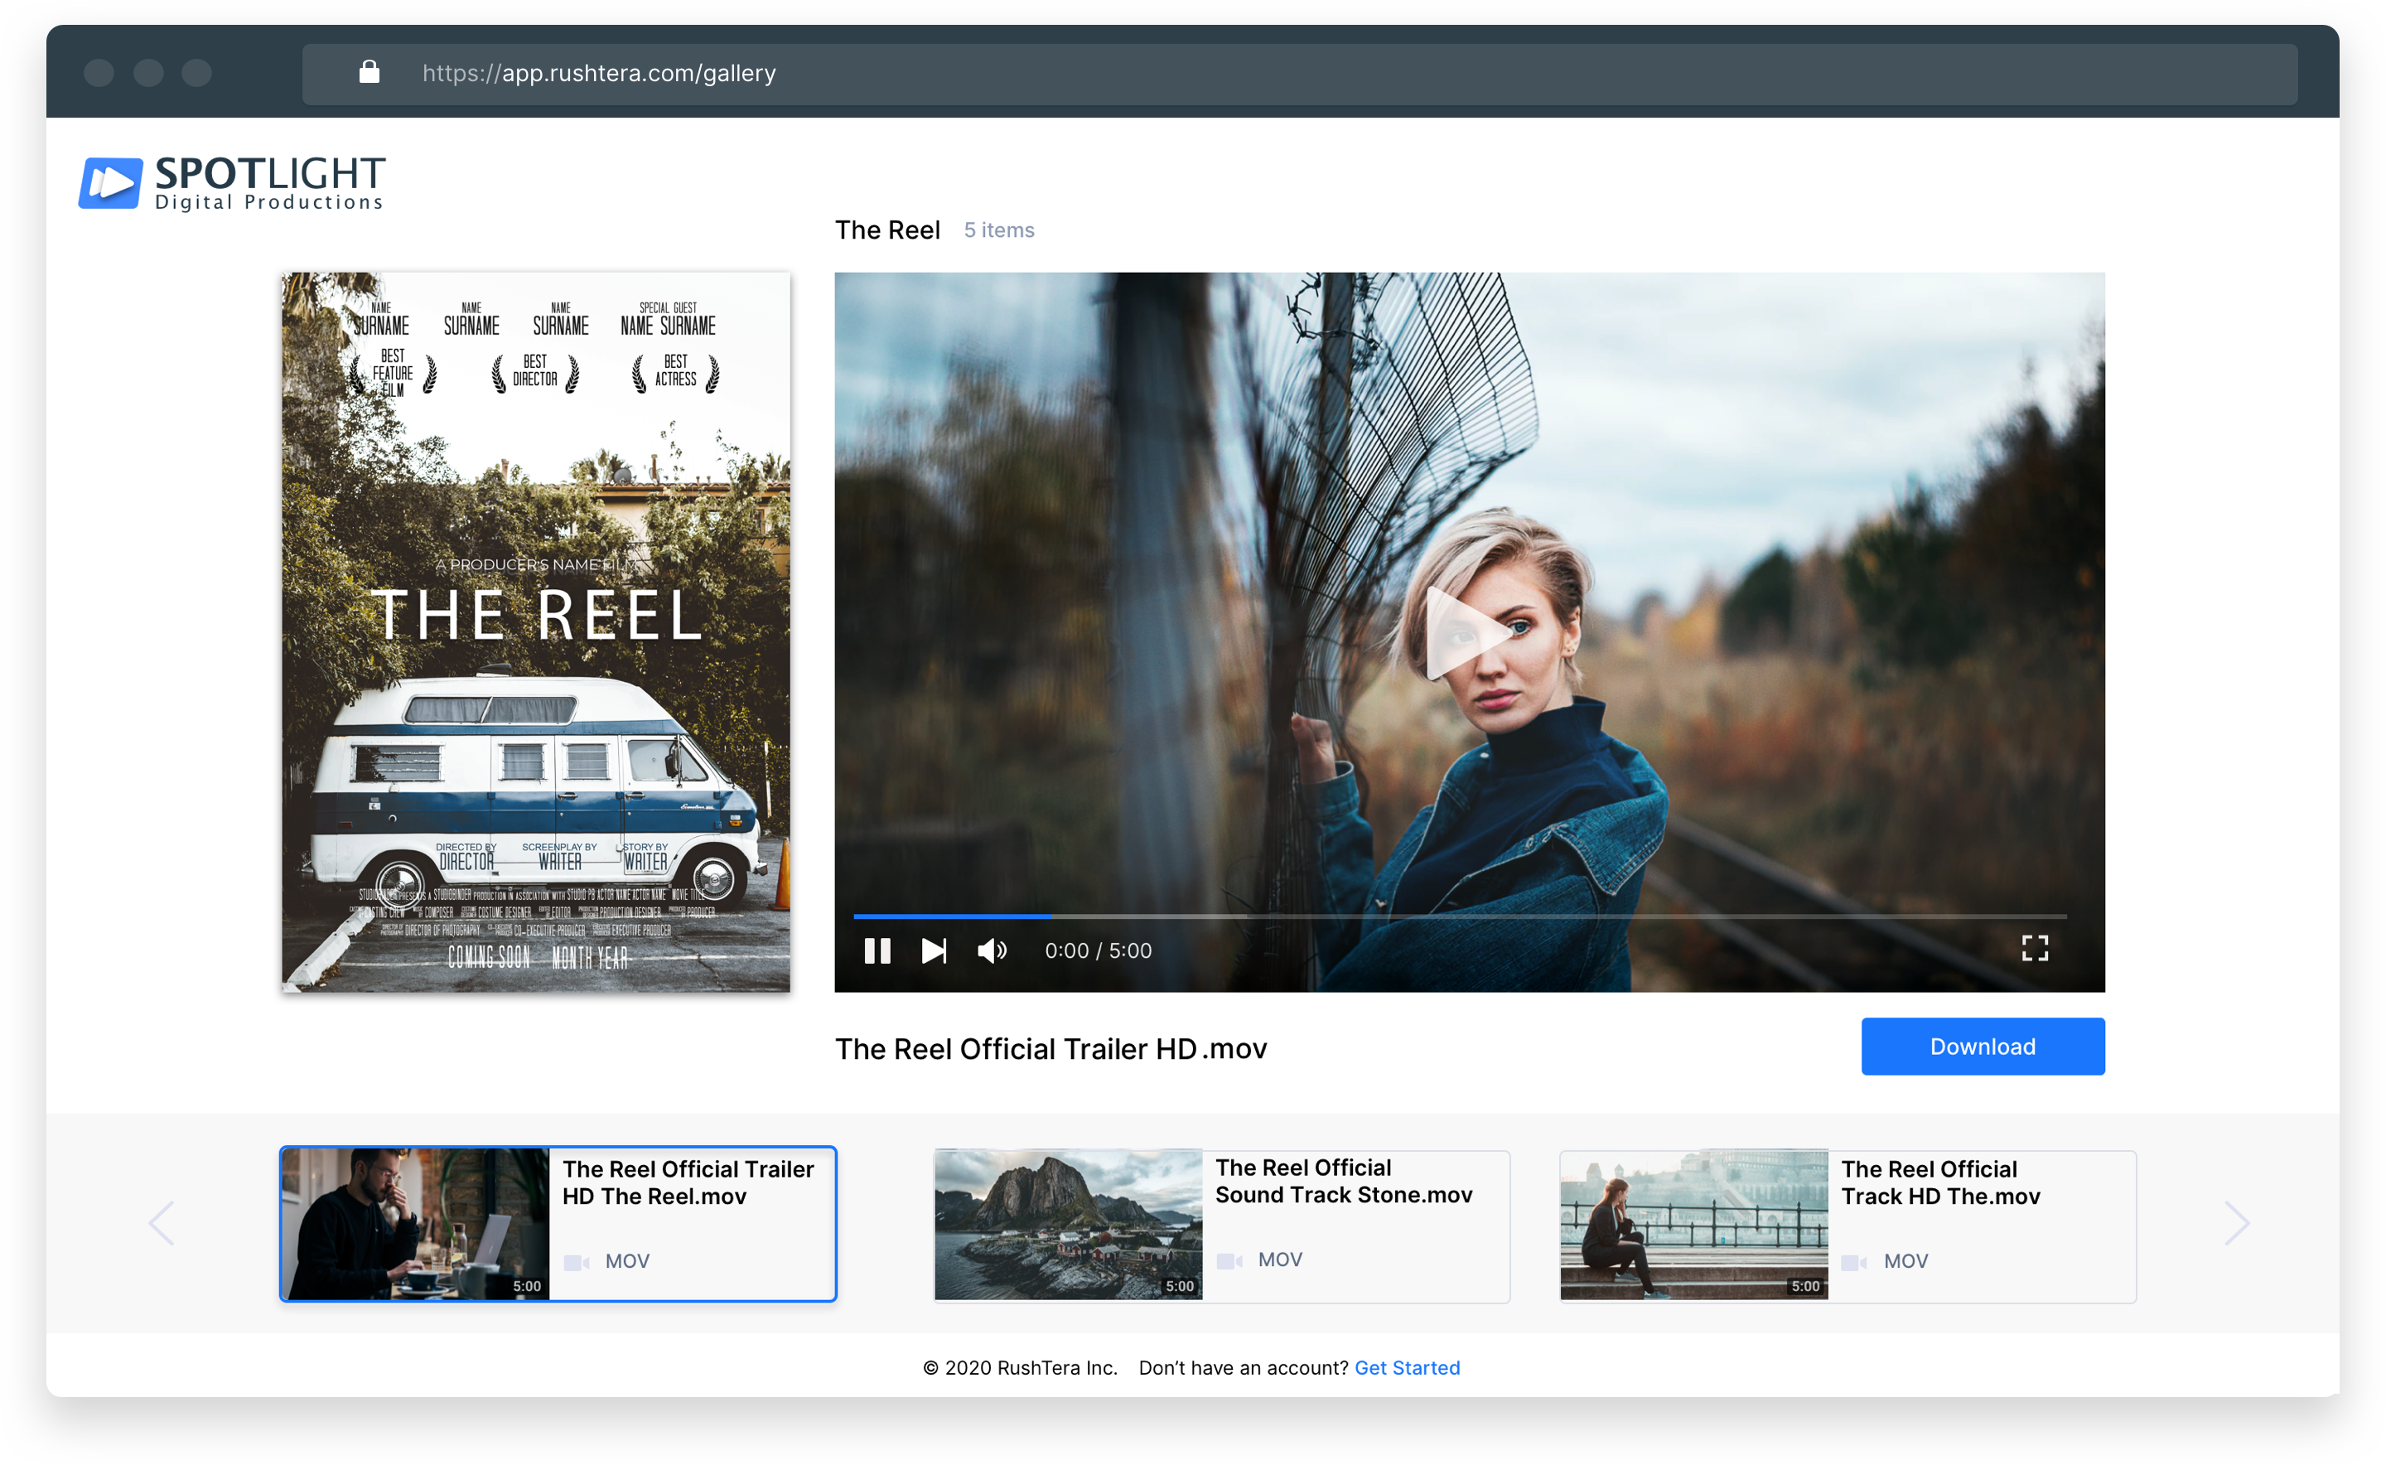
Task: Click the lock icon in address bar
Action: (369, 73)
